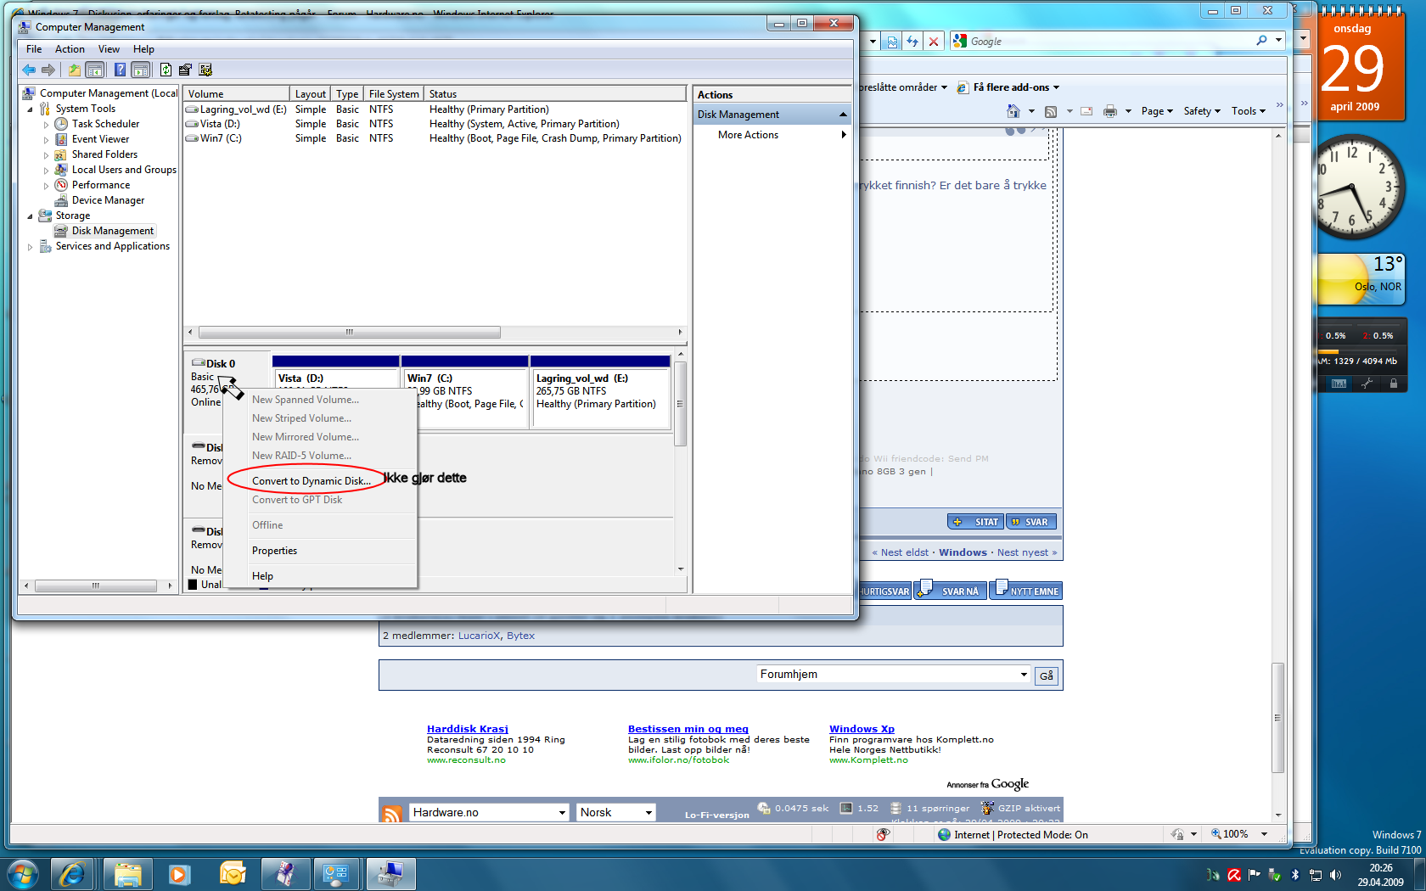This screenshot has height=891, width=1426.
Task: Select the Vista (D:) volume row
Action: [x=434, y=124]
